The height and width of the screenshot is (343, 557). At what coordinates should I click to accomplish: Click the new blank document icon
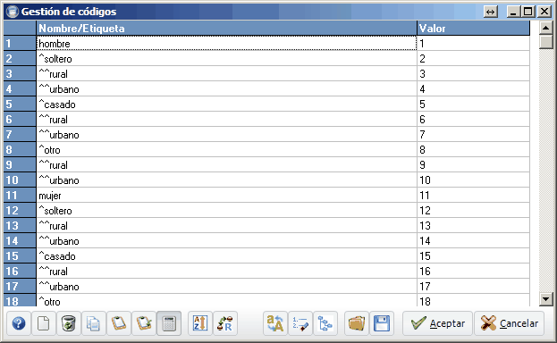[x=43, y=323]
